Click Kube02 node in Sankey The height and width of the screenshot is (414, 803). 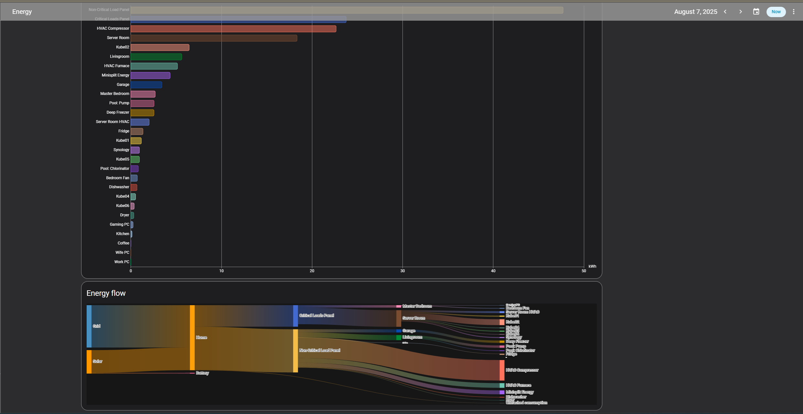point(502,322)
